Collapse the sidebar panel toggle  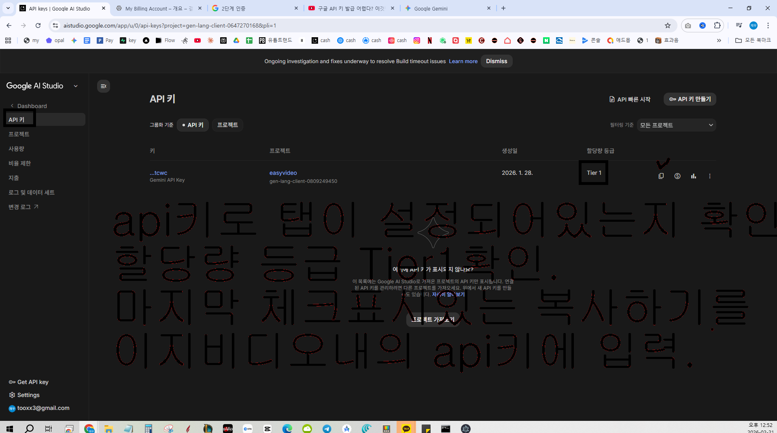point(104,86)
